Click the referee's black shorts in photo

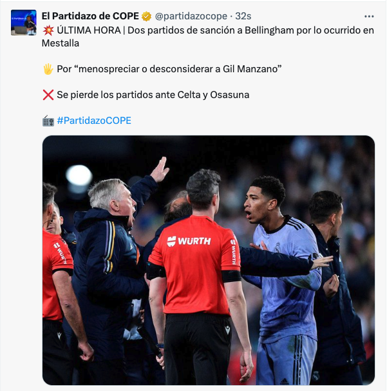click(197, 349)
